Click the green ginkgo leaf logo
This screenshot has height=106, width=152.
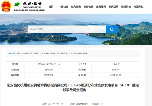[18, 5]
